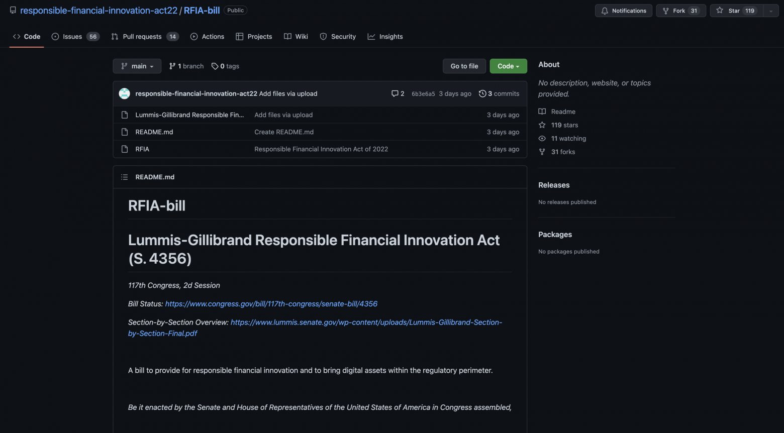Click the author avatar in commit row

124,93
